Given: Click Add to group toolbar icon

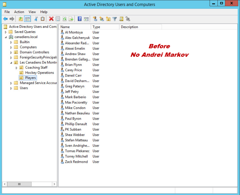Looking at the screenshot, I should point(127,19).
